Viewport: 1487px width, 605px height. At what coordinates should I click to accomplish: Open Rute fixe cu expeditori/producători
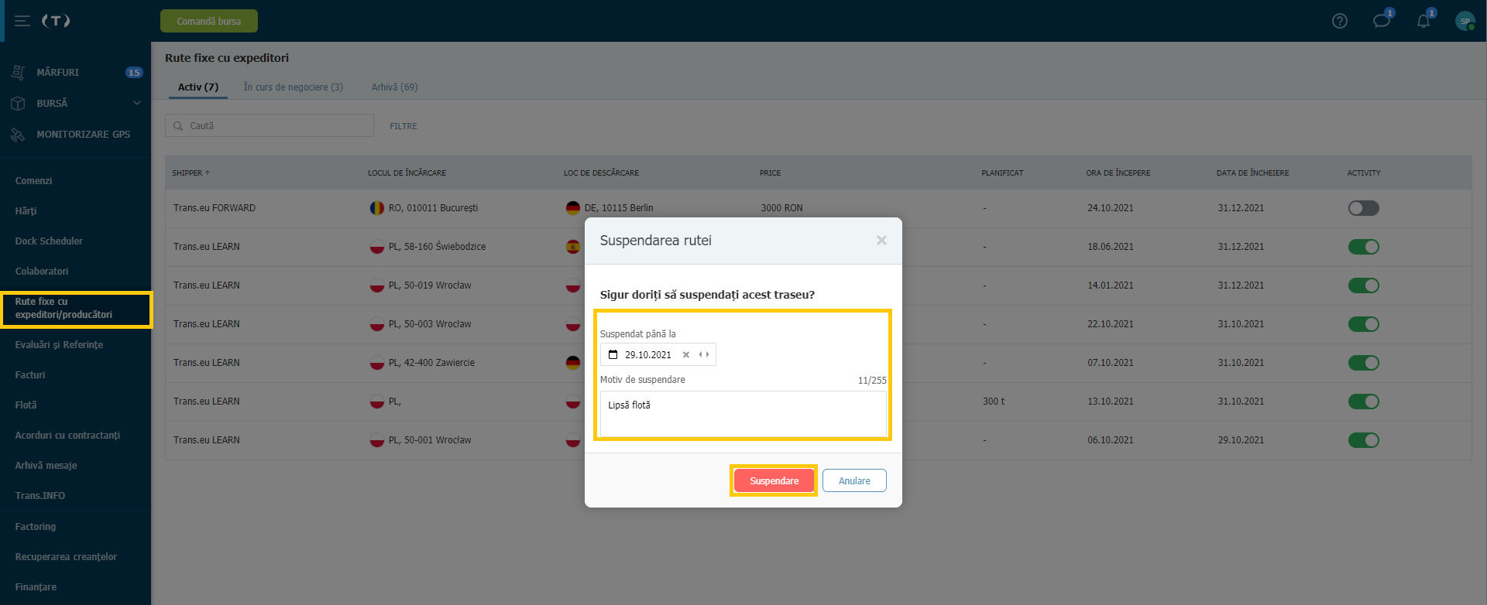75,308
